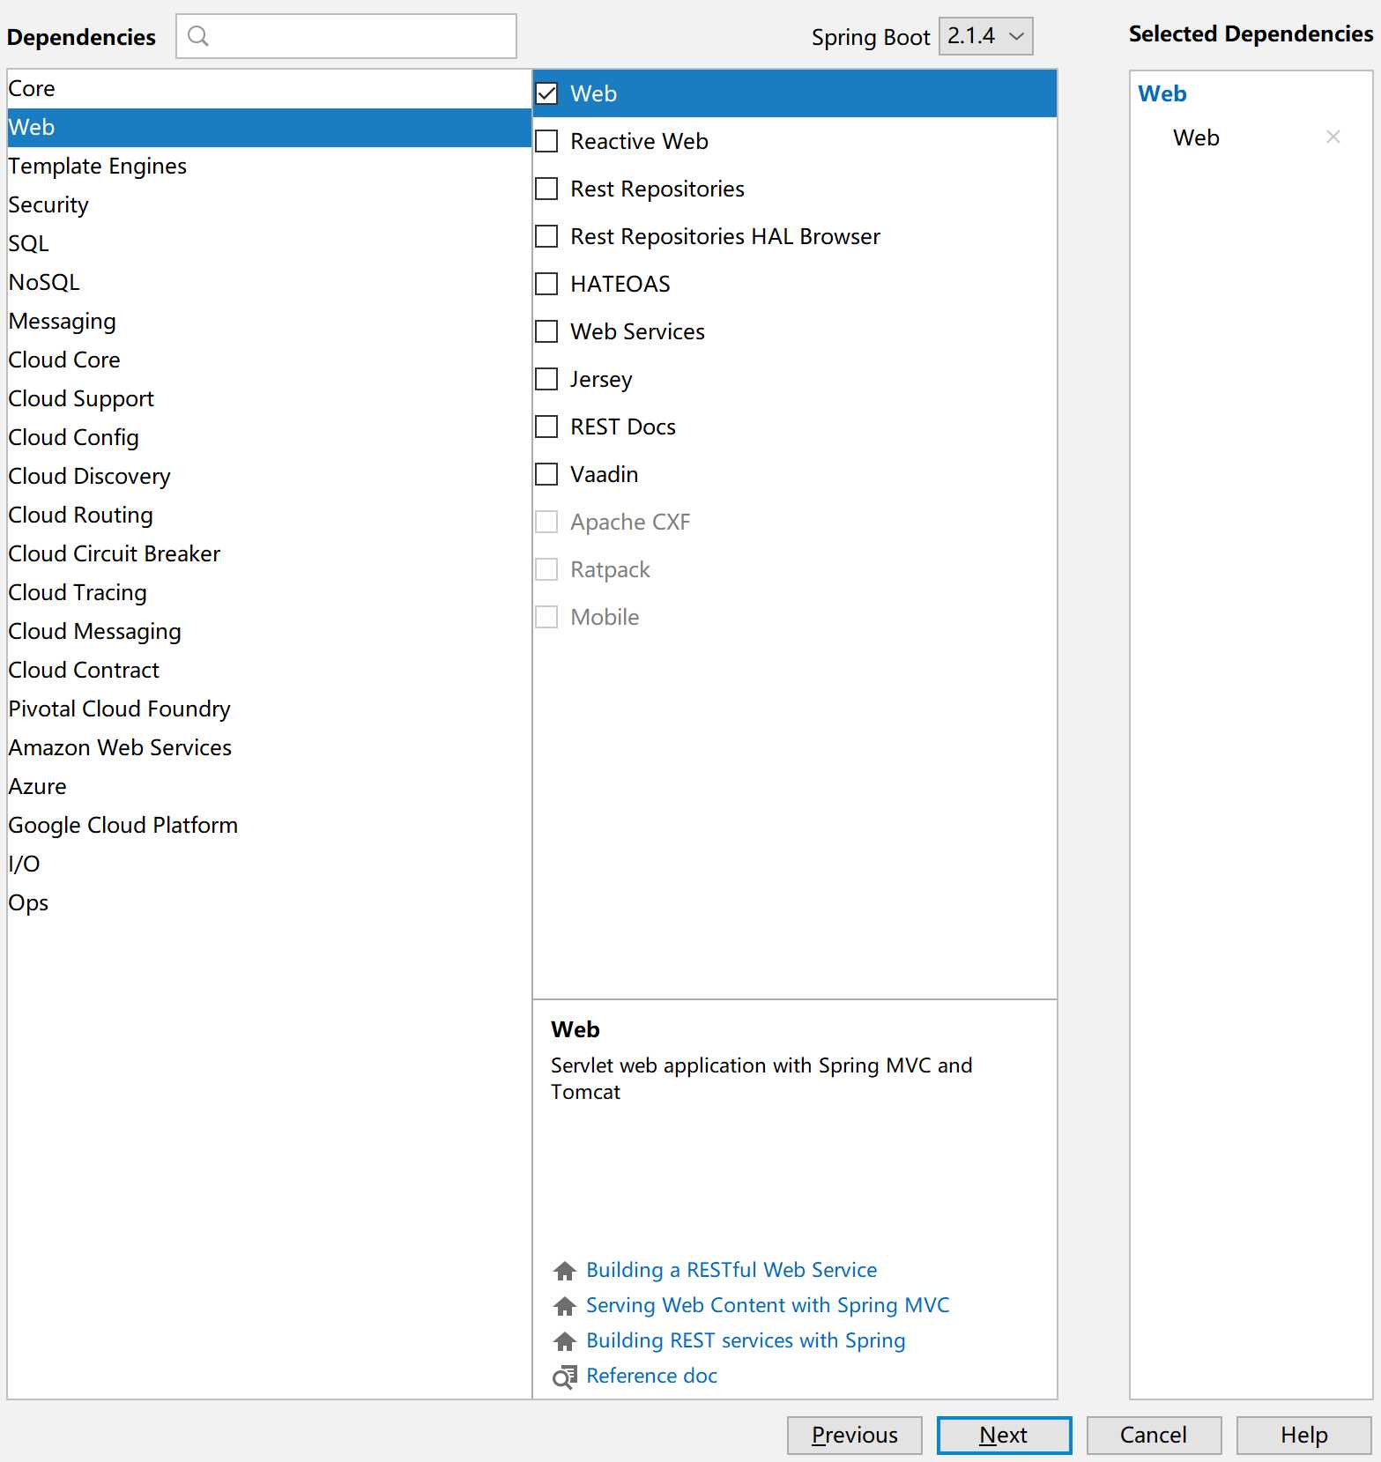Image resolution: width=1381 pixels, height=1462 pixels.
Task: Click the Previous button
Action: pyautogui.click(x=854, y=1435)
